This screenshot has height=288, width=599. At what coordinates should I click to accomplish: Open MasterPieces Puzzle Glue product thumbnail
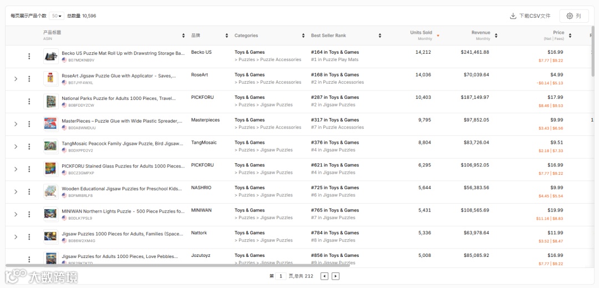click(x=51, y=124)
